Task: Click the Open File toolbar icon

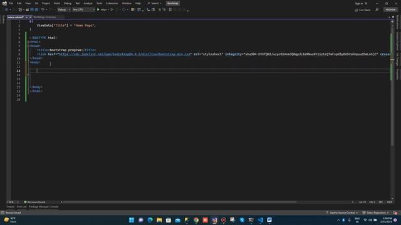Action: tap(27, 10)
